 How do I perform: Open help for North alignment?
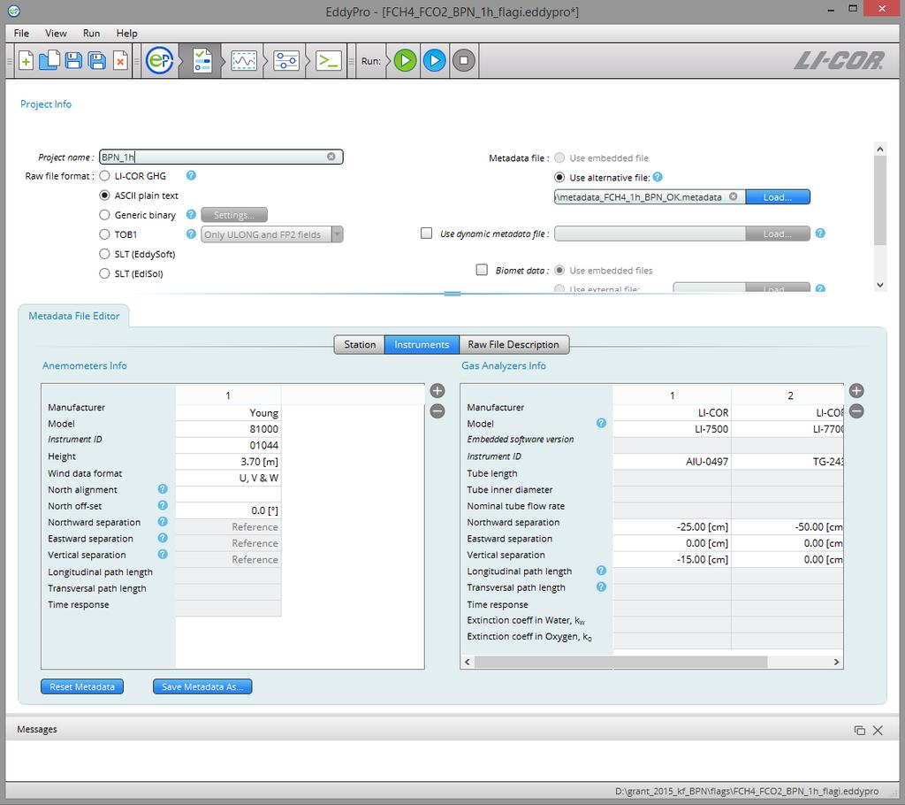[163, 489]
